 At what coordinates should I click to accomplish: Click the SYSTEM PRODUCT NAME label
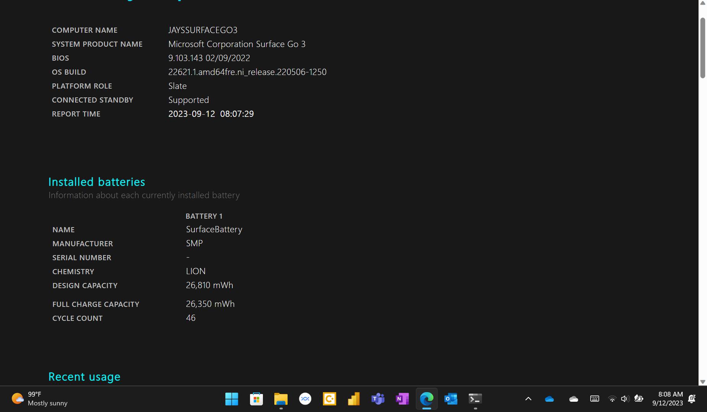tap(97, 44)
